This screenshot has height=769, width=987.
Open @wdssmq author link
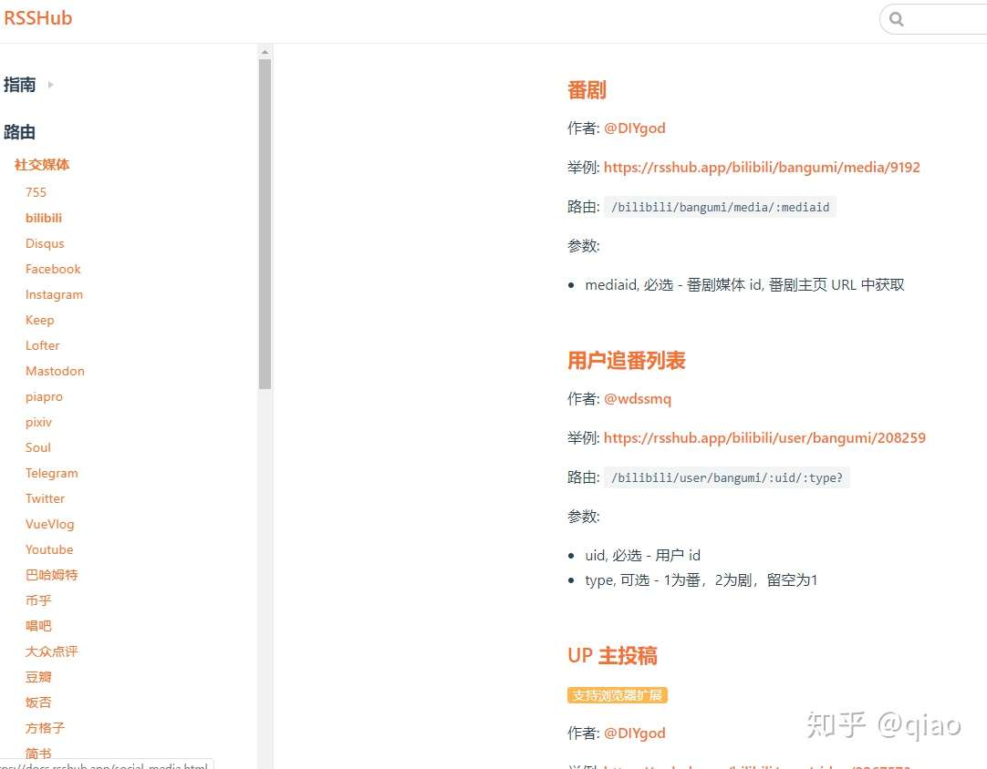[638, 399]
